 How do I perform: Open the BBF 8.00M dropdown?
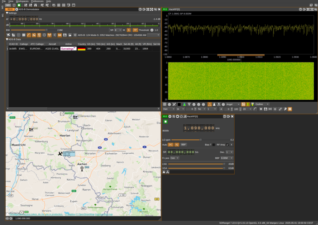227,158
